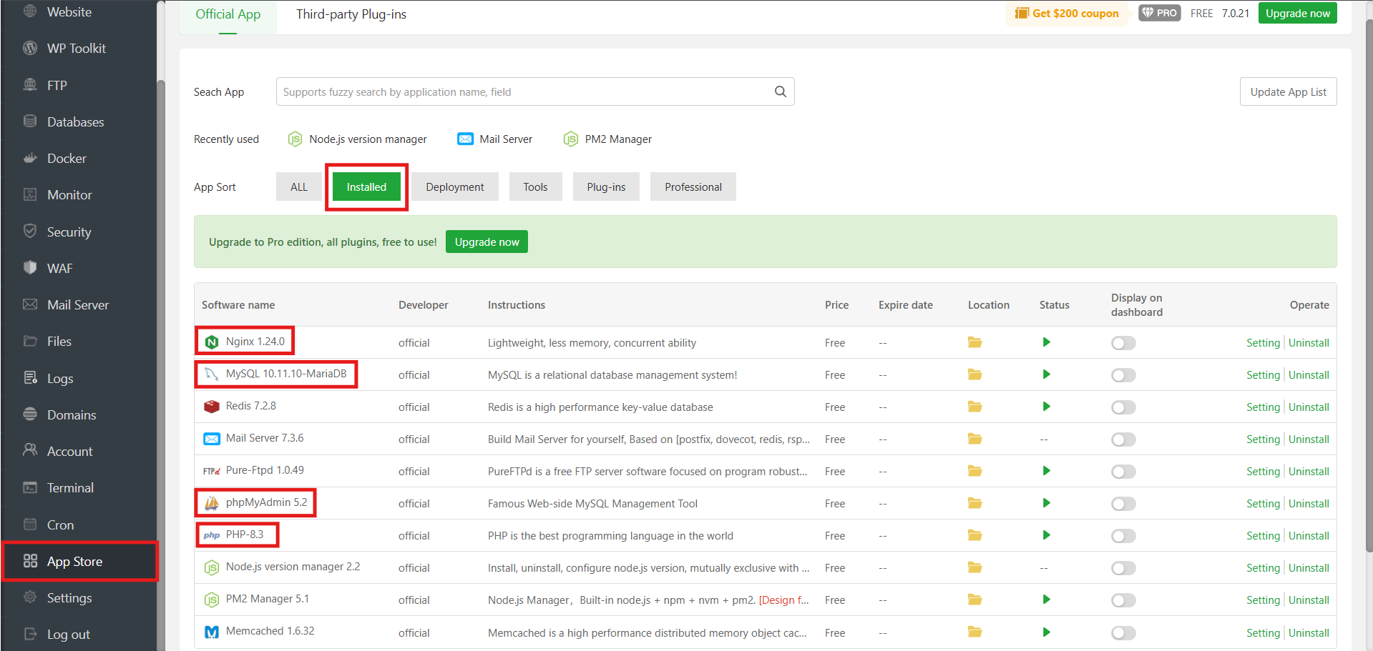The height and width of the screenshot is (651, 1373).
Task: Click the Memcached 1.6.32 app icon
Action: pos(211,632)
